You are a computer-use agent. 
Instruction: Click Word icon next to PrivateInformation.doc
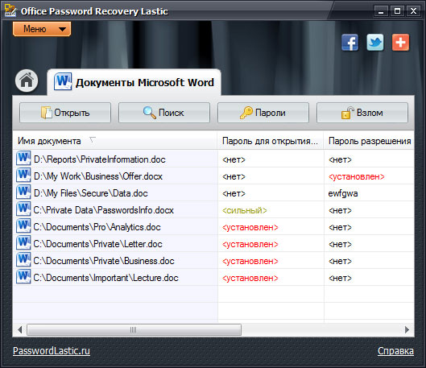(x=23, y=159)
